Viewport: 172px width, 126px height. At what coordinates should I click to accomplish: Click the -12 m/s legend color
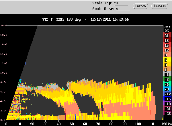point(168,94)
